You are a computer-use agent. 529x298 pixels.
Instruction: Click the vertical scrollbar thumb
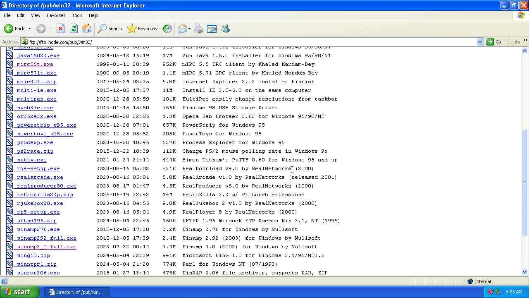coord(525,183)
